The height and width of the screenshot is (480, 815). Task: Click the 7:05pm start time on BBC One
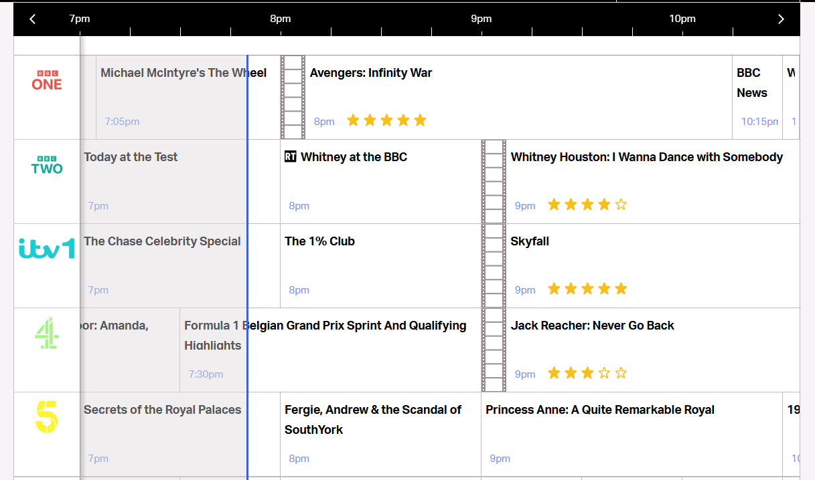(x=122, y=122)
